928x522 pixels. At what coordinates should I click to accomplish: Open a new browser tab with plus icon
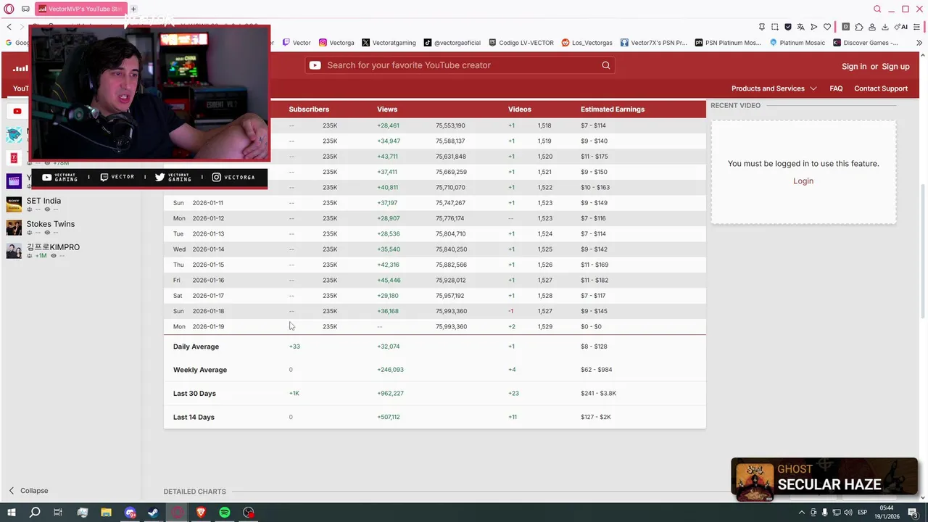pos(133,9)
